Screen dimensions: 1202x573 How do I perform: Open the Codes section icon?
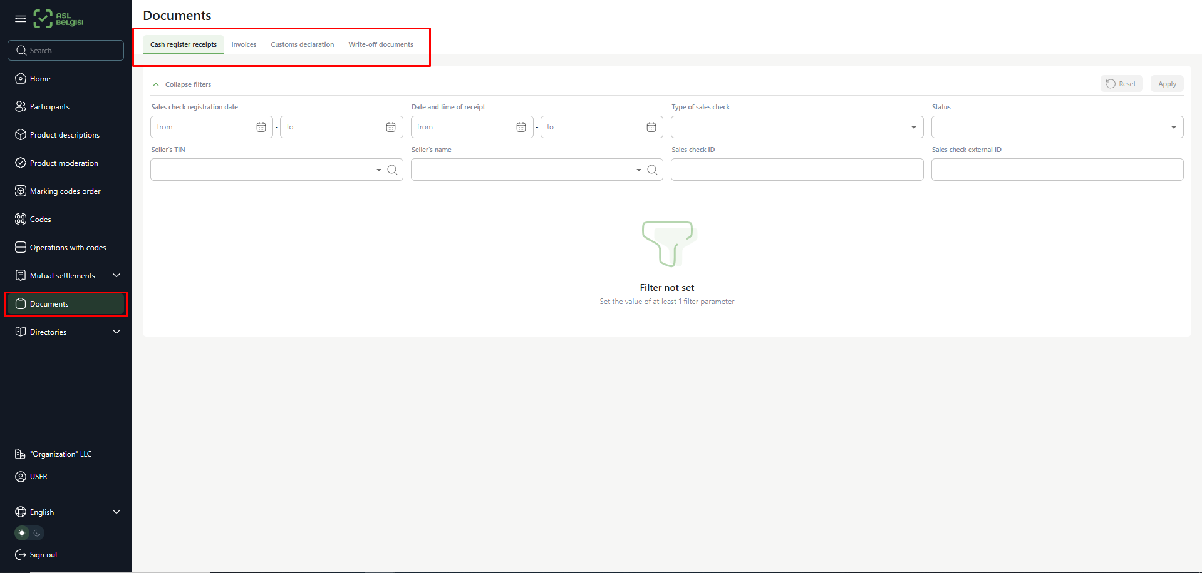(x=21, y=219)
